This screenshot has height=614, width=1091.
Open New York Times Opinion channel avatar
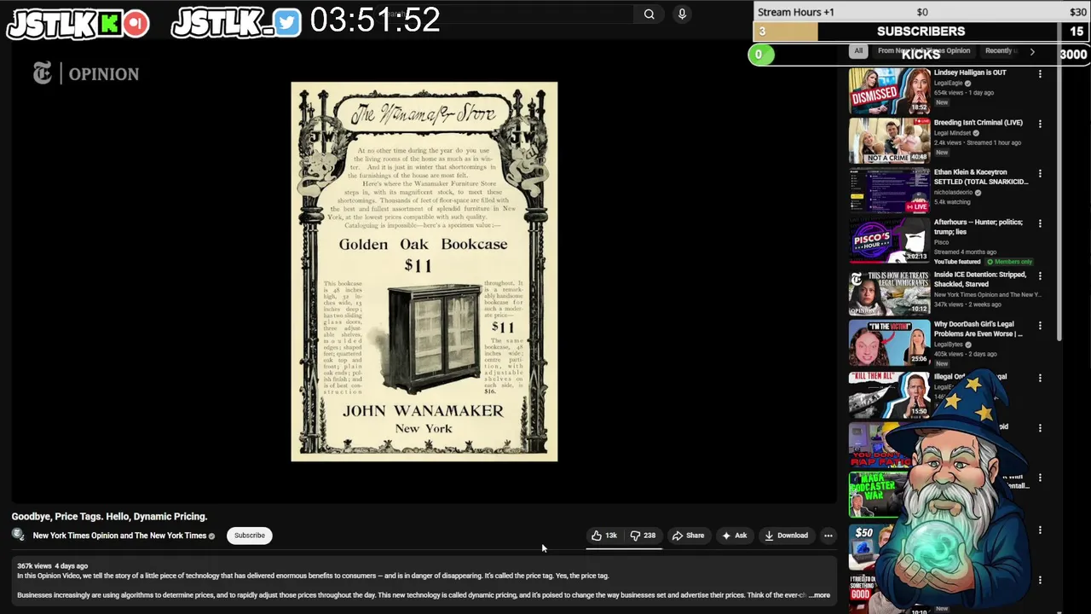18,535
